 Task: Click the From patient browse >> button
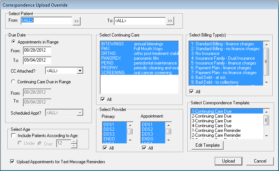coord(76,21)
